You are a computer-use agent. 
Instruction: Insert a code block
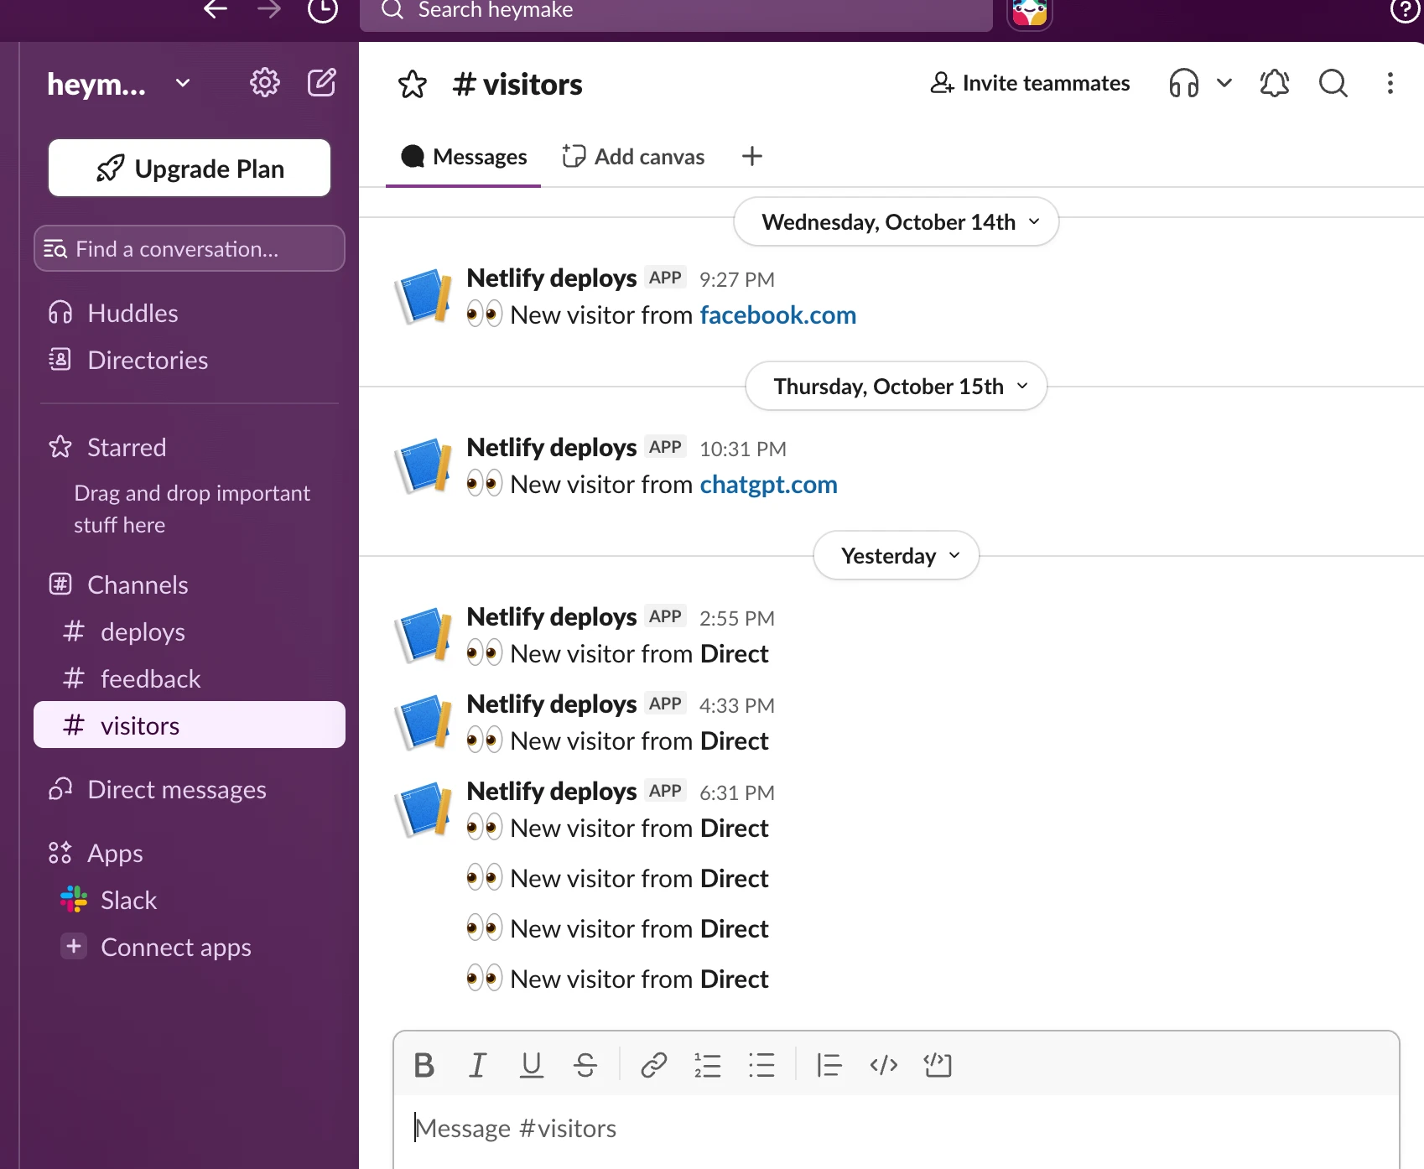coord(938,1065)
